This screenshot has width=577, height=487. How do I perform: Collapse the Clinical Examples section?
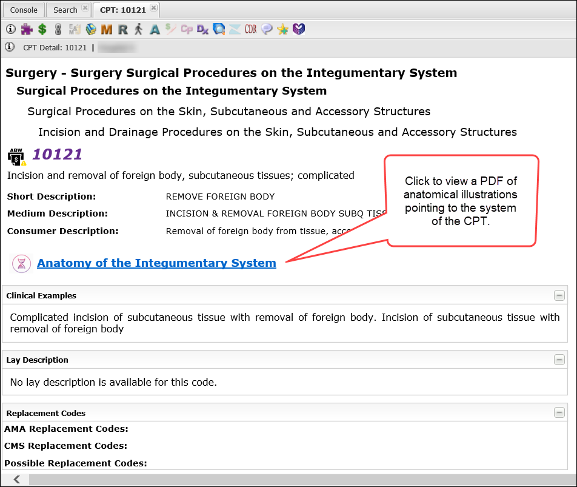(559, 295)
